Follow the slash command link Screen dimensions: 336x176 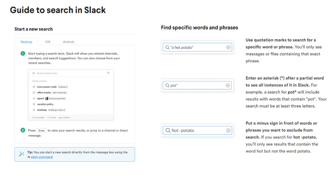point(41,157)
